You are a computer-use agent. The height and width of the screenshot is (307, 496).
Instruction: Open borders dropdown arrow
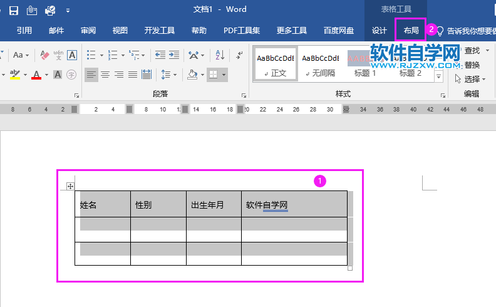pyautogui.click(x=224, y=75)
